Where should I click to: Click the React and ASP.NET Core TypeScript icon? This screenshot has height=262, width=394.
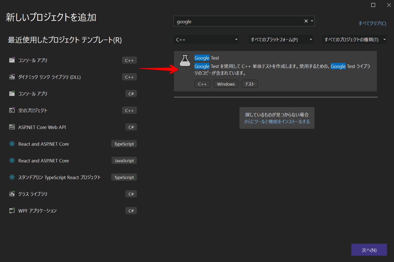[x=12, y=144]
